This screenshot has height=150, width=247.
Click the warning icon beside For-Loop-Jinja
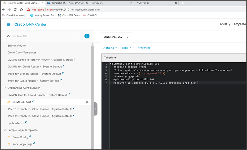point(9,144)
